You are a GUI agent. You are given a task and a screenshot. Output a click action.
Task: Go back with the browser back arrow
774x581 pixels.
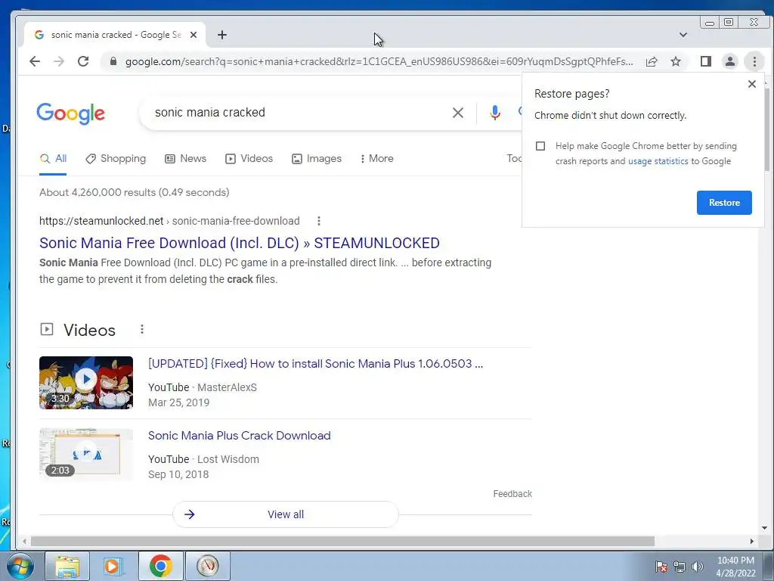35,61
